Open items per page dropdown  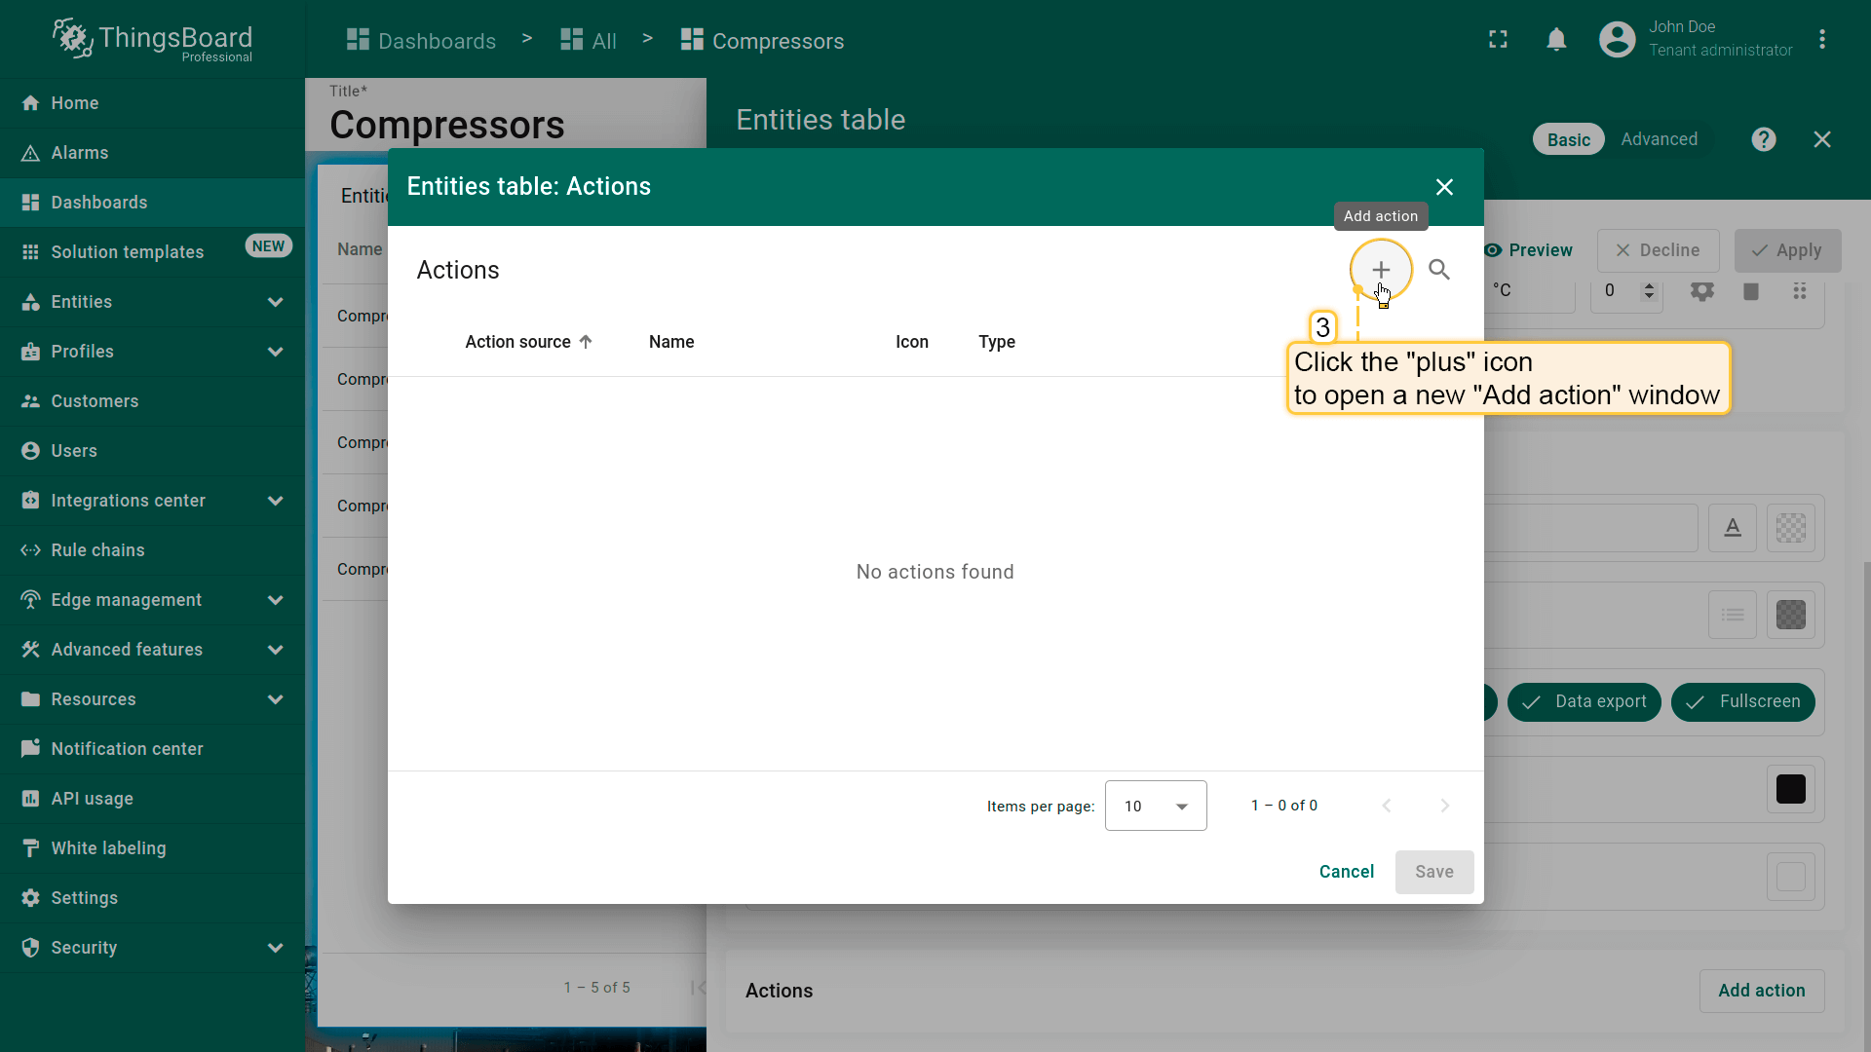[x=1156, y=806]
